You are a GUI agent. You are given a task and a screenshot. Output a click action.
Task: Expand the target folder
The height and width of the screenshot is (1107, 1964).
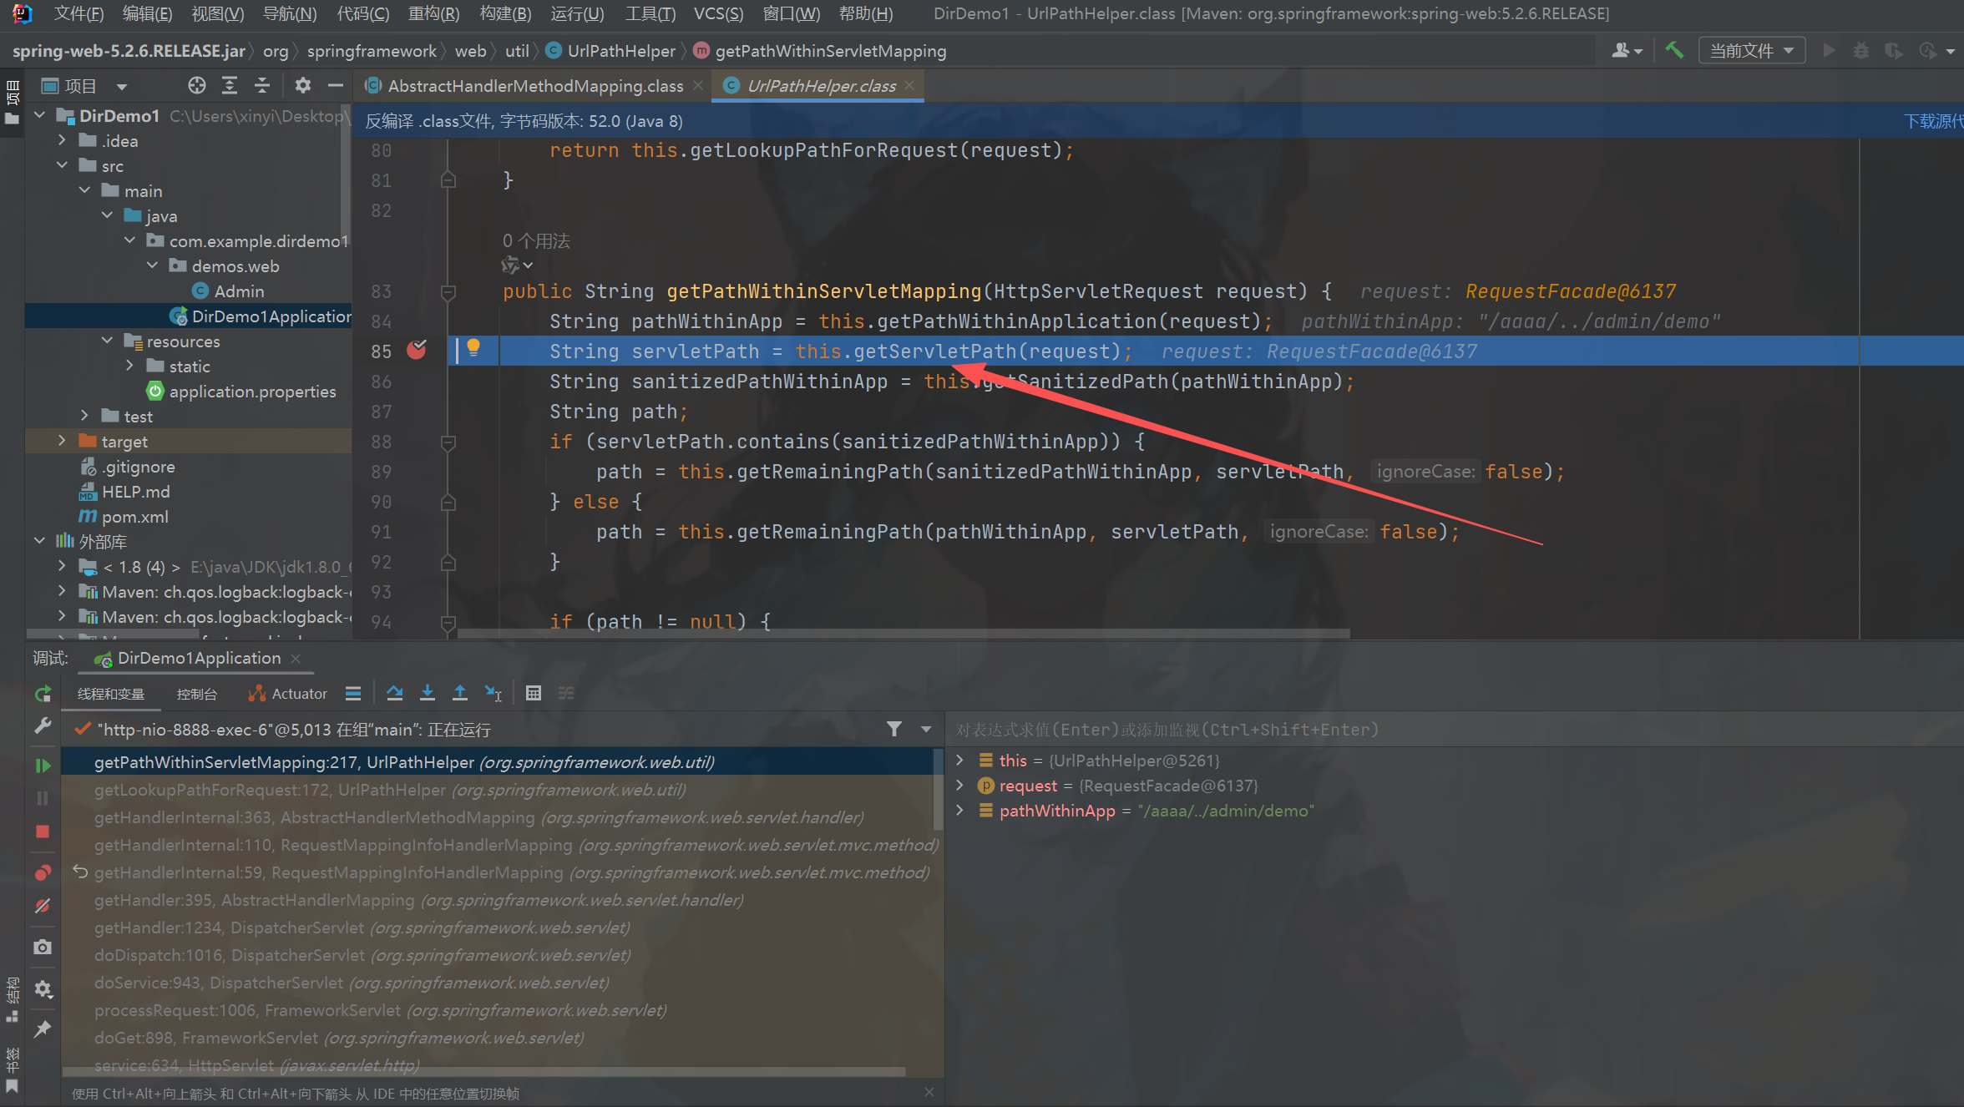(x=62, y=441)
